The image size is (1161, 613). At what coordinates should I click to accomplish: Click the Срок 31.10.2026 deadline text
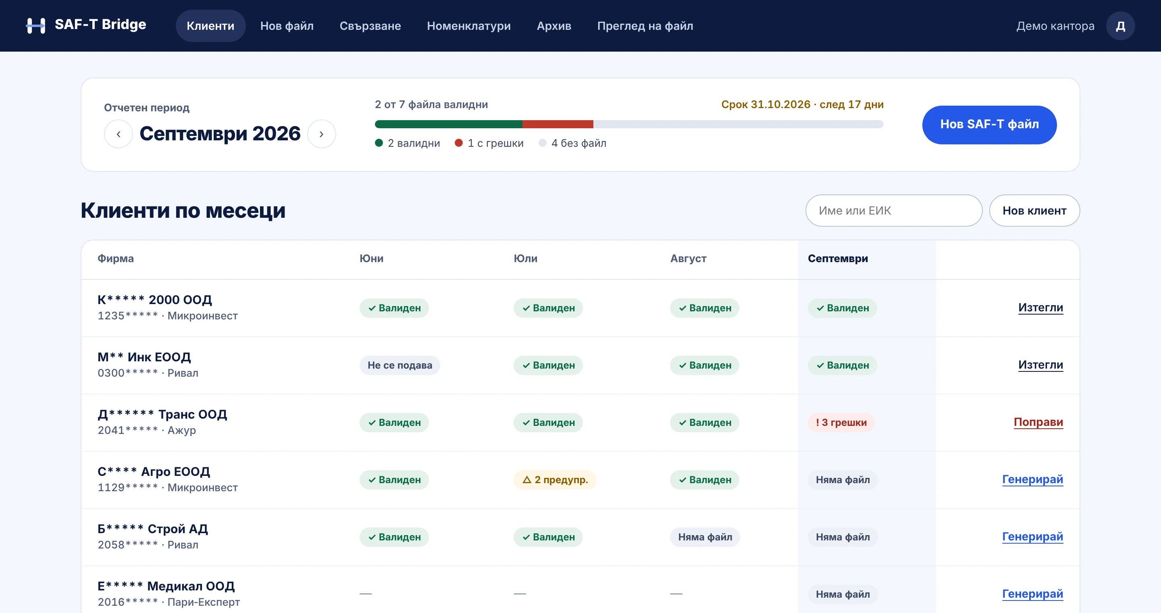(802, 104)
